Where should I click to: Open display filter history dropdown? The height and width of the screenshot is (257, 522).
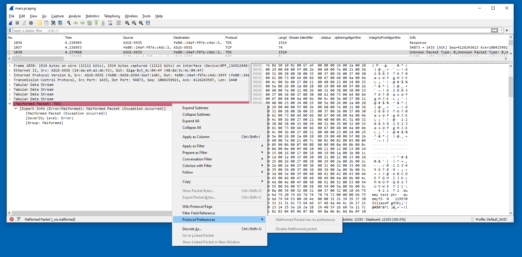tap(501, 30)
